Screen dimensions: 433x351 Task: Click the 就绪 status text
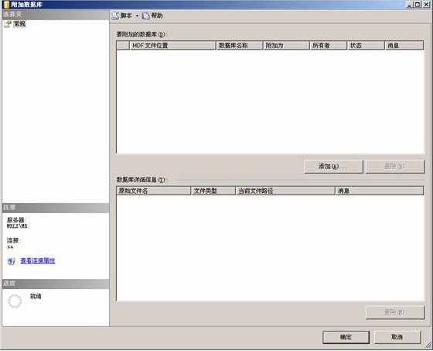point(36,296)
